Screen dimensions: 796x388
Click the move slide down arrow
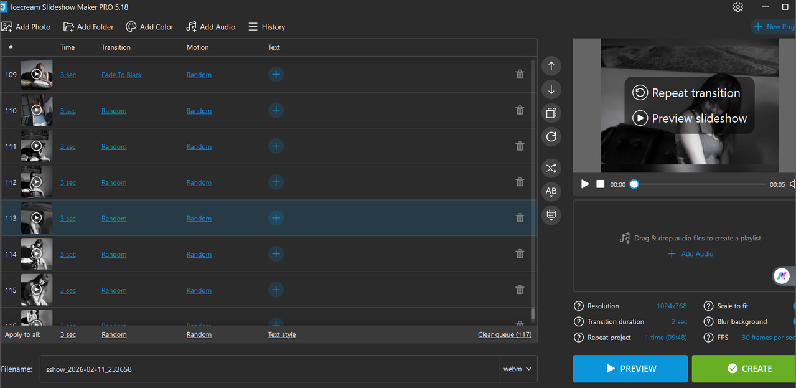pyautogui.click(x=551, y=90)
